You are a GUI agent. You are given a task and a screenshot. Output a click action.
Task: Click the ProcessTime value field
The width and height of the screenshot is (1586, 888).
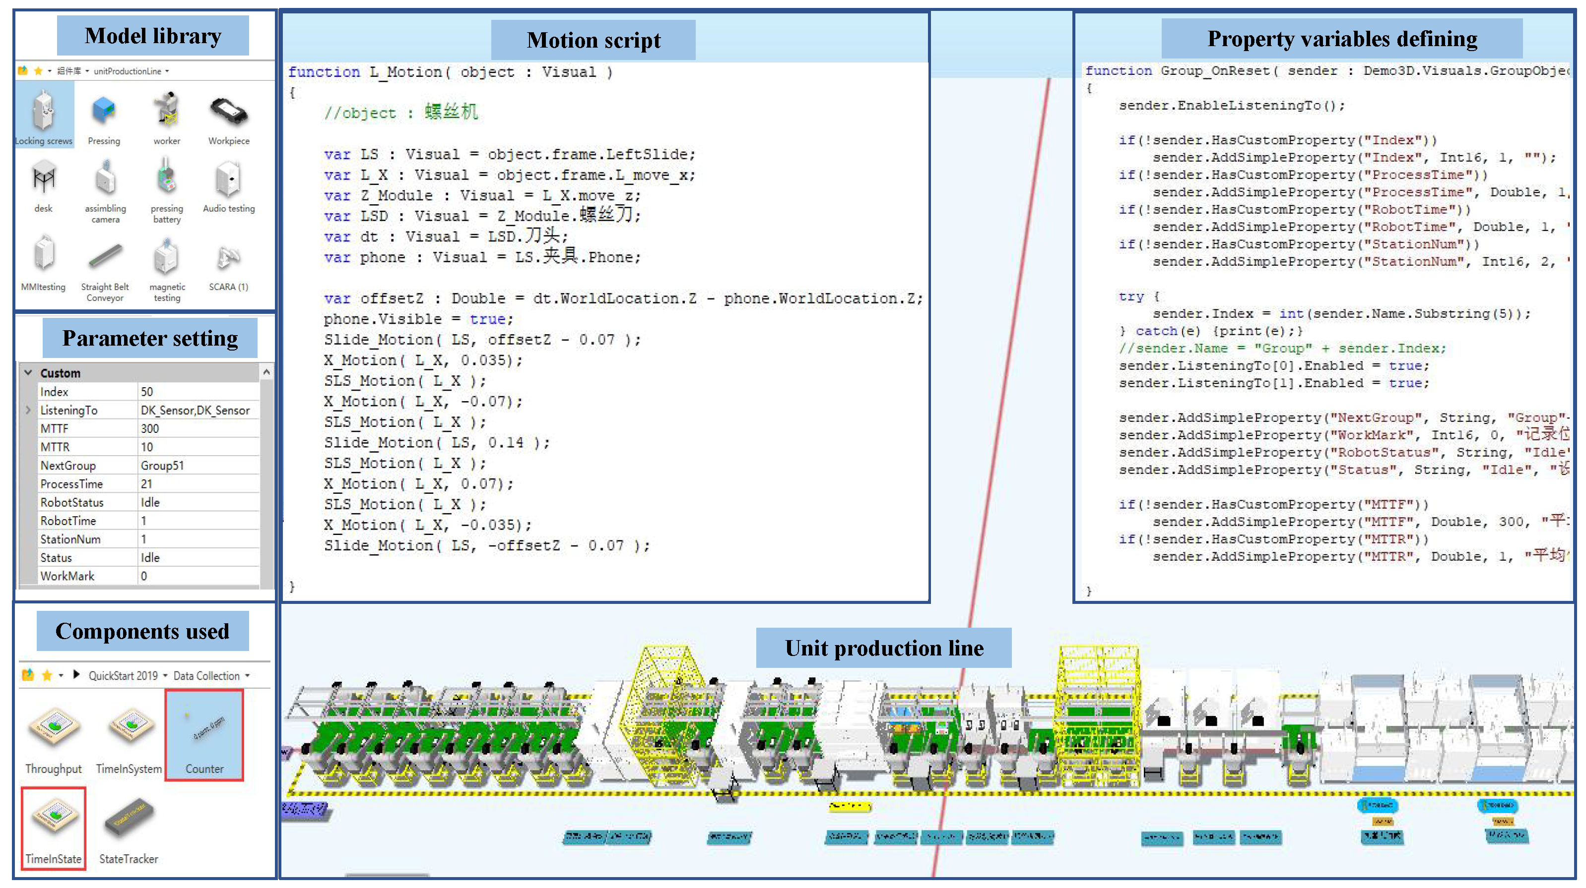click(x=197, y=484)
